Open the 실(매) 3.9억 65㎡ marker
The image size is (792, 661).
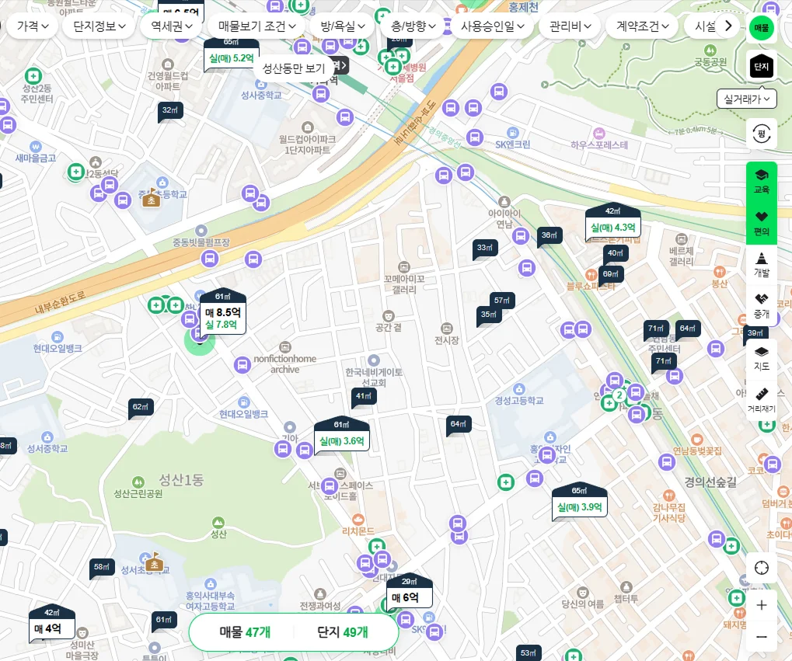[x=579, y=502]
